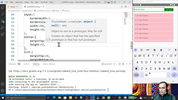The width and height of the screenshot is (178, 100).
Task: Open the editor More Actions ellipsis
Action: (129, 7)
